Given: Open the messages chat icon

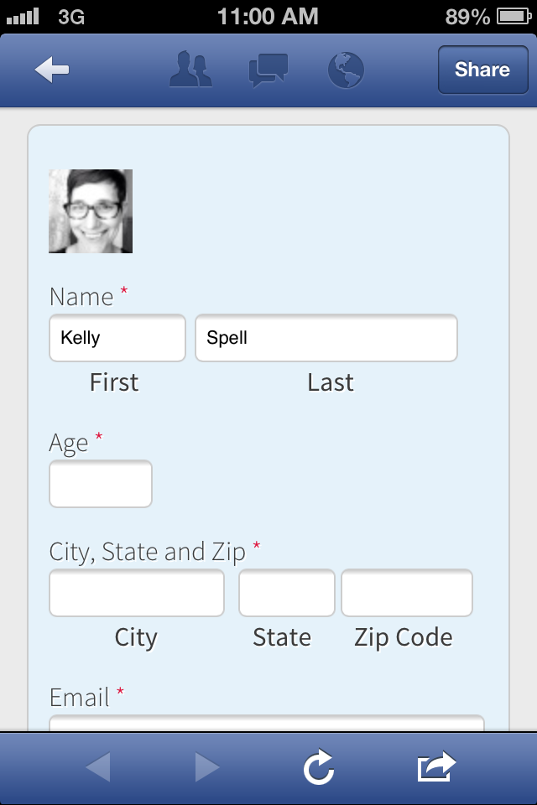Looking at the screenshot, I should (x=268, y=70).
